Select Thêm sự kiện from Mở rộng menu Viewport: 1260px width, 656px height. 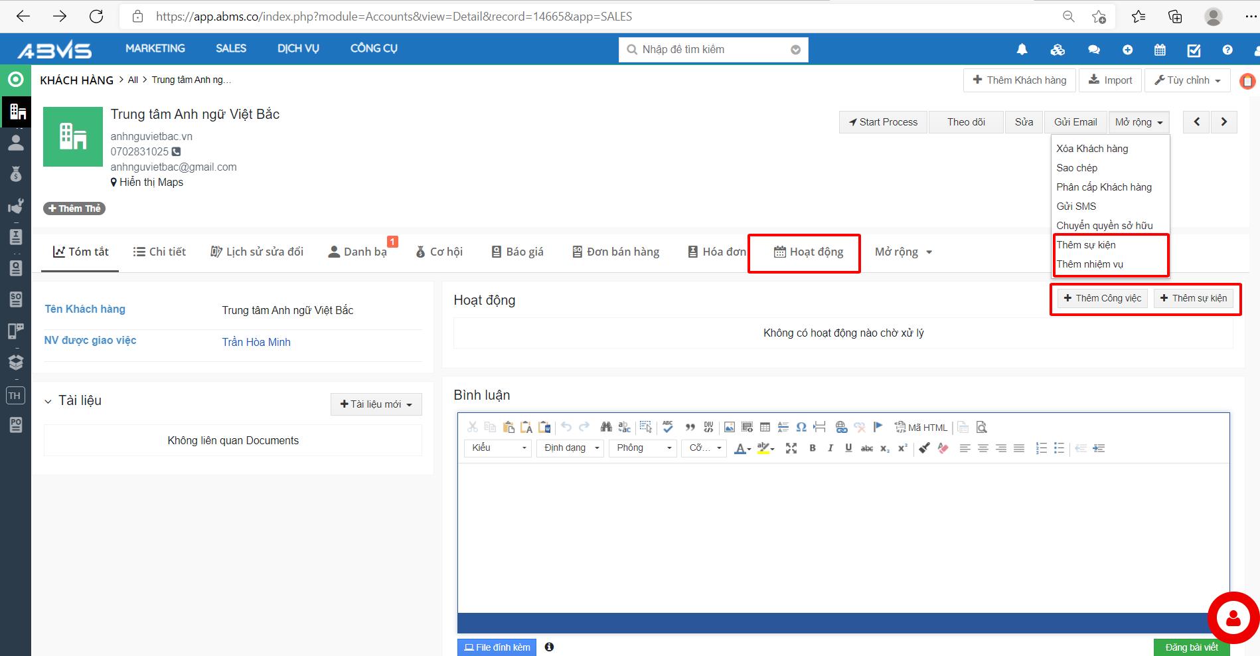[x=1086, y=245]
